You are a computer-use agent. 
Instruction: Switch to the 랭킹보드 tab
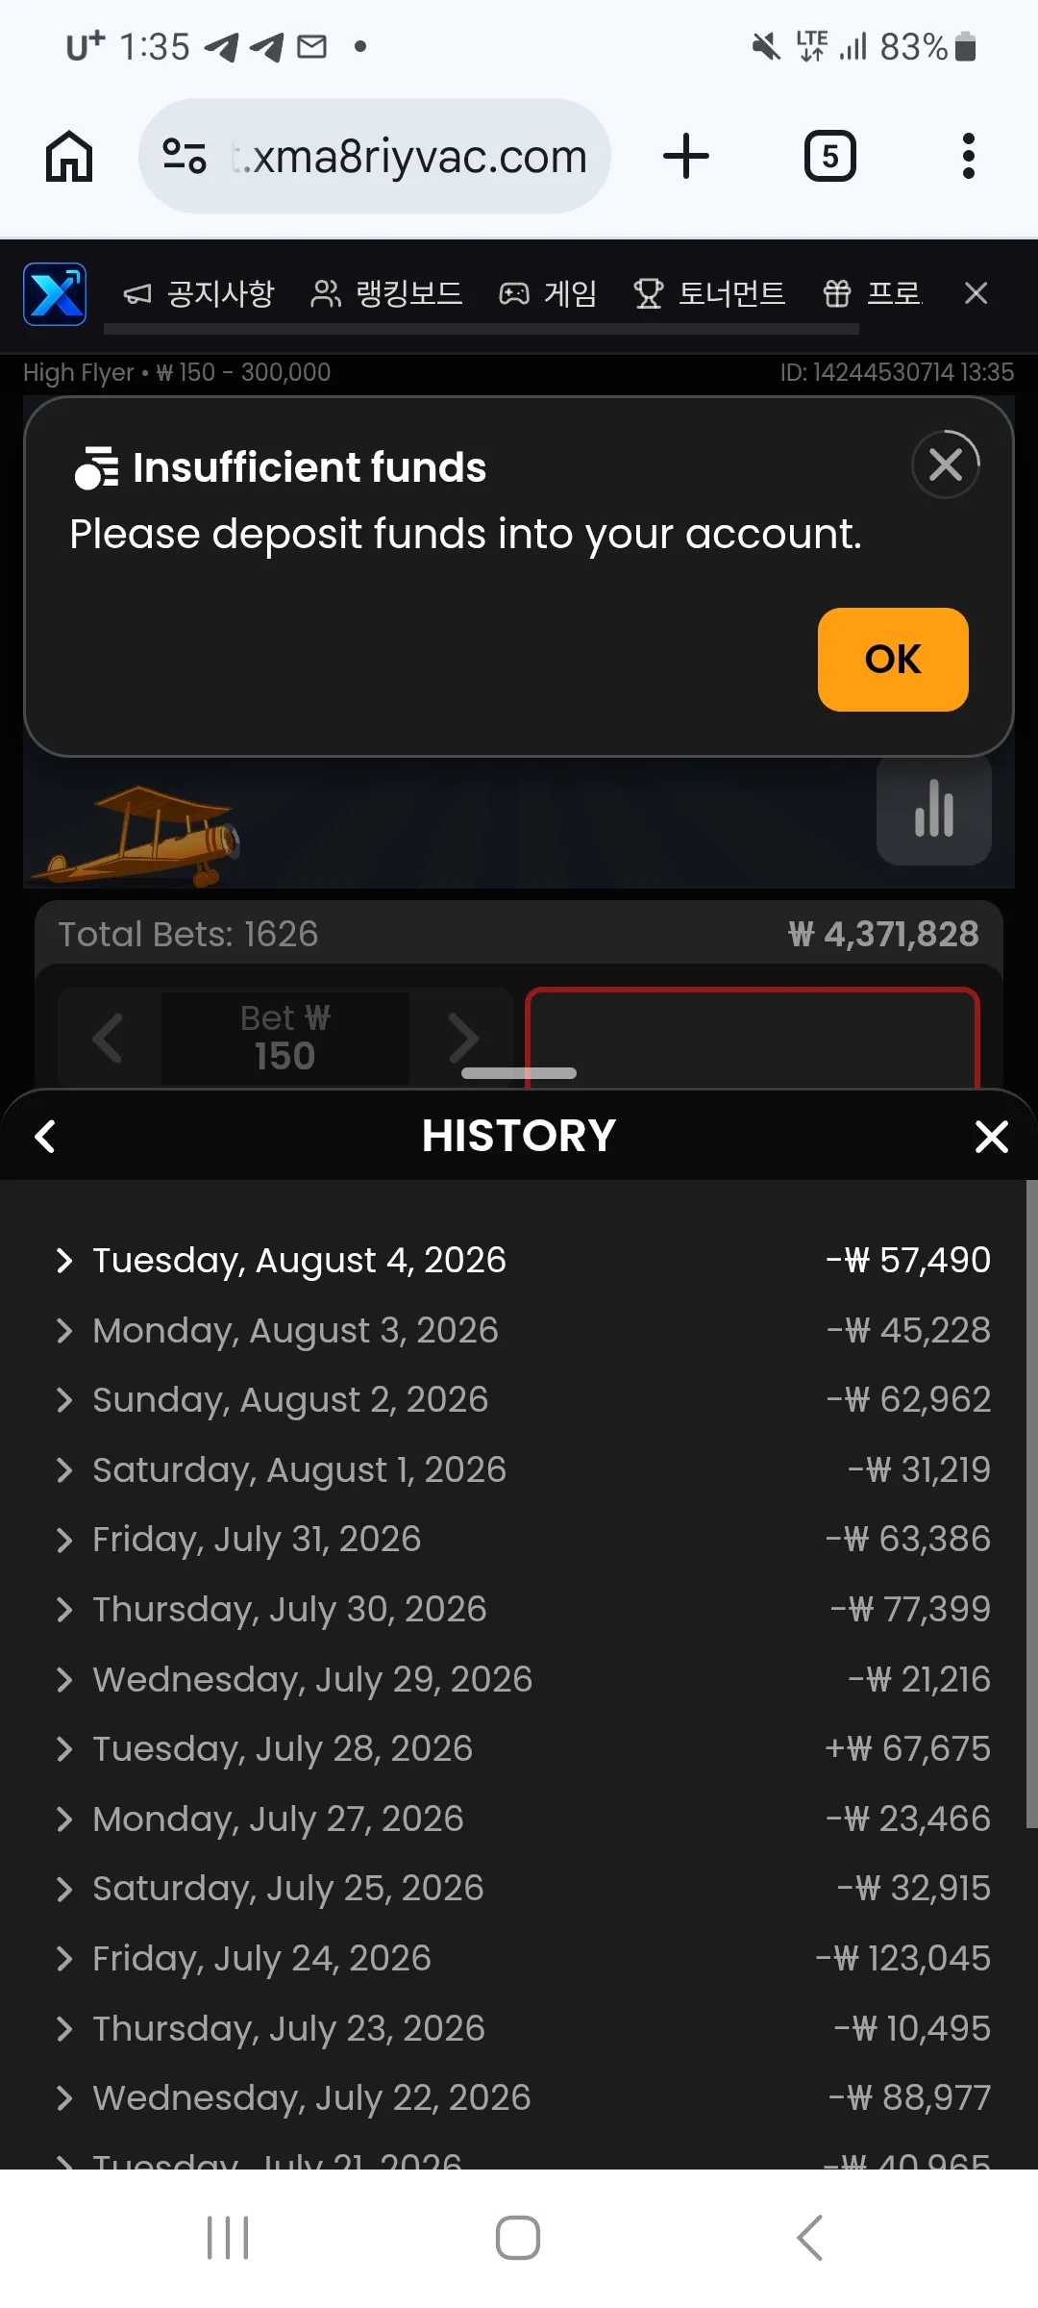coord(387,293)
